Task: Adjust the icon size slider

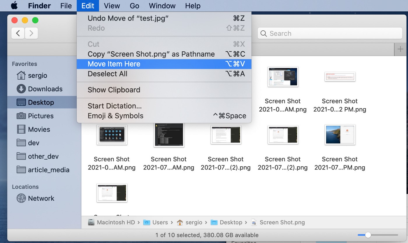Action: (368, 235)
